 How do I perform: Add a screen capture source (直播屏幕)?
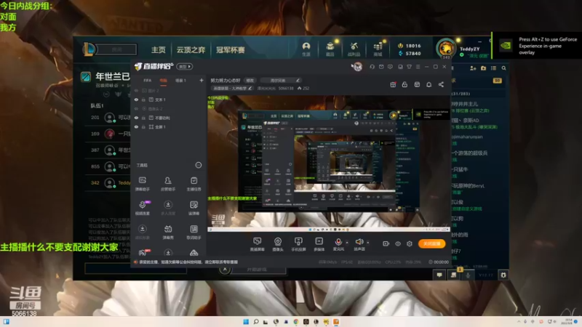257,244
